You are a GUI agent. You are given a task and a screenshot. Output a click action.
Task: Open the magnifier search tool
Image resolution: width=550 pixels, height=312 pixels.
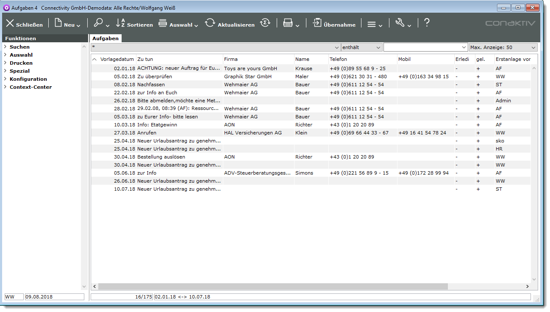[x=98, y=23]
